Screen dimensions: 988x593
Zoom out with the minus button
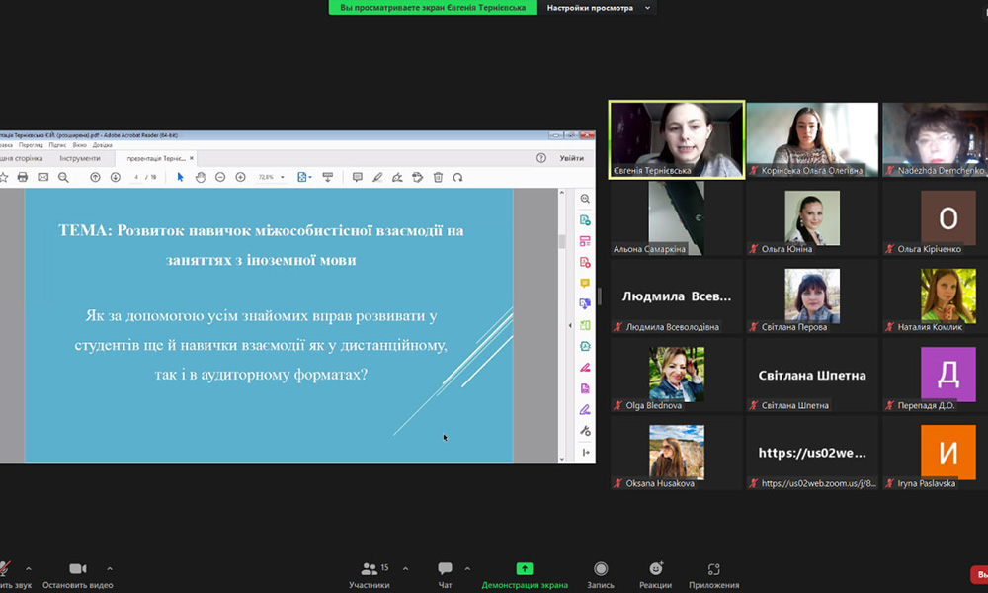point(220,177)
